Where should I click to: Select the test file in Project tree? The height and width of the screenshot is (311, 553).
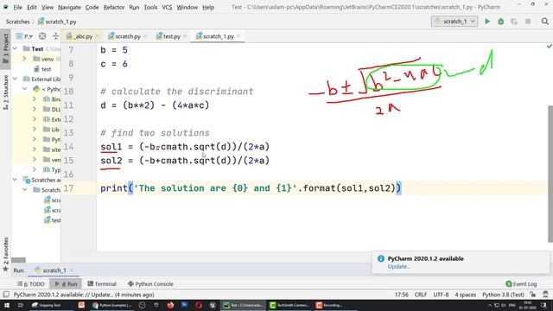tap(42, 69)
